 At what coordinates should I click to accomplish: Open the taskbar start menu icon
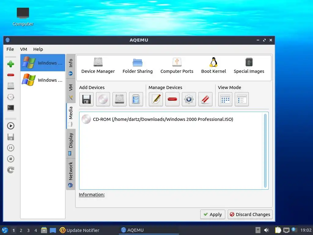pyautogui.click(x=5, y=230)
